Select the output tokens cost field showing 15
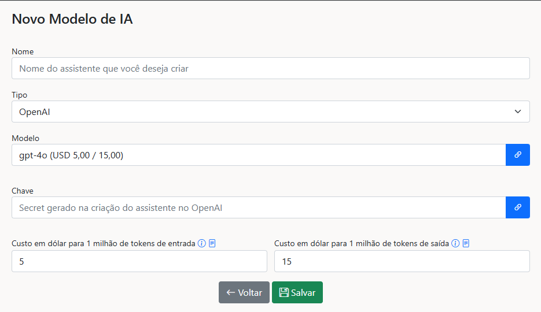The width and height of the screenshot is (541, 312). pyautogui.click(x=402, y=261)
